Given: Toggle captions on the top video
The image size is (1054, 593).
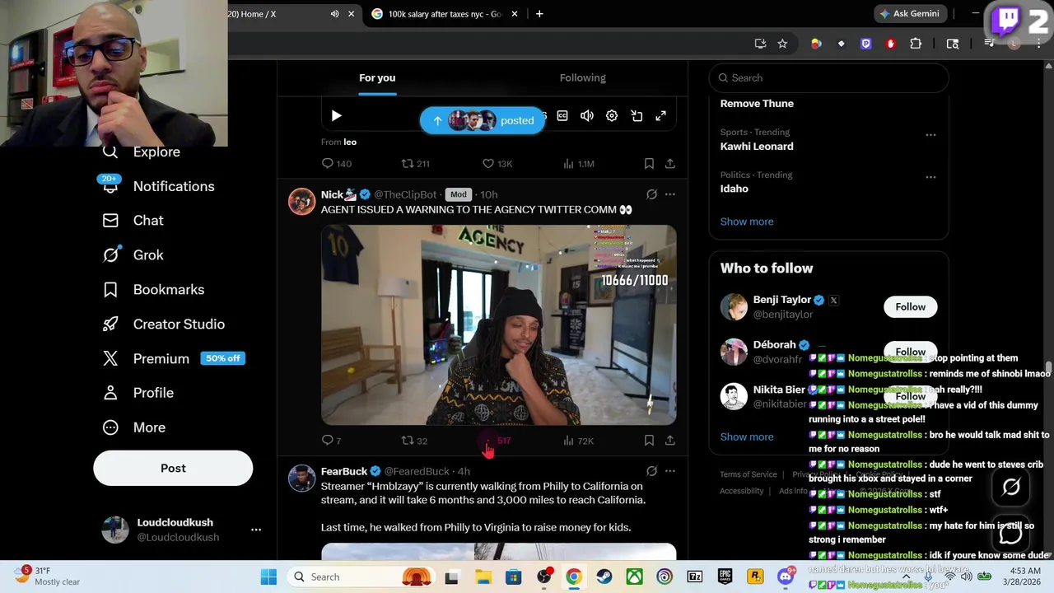Looking at the screenshot, I should pos(562,116).
